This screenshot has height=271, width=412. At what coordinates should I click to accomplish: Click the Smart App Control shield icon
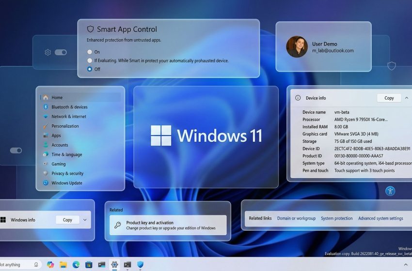90,29
